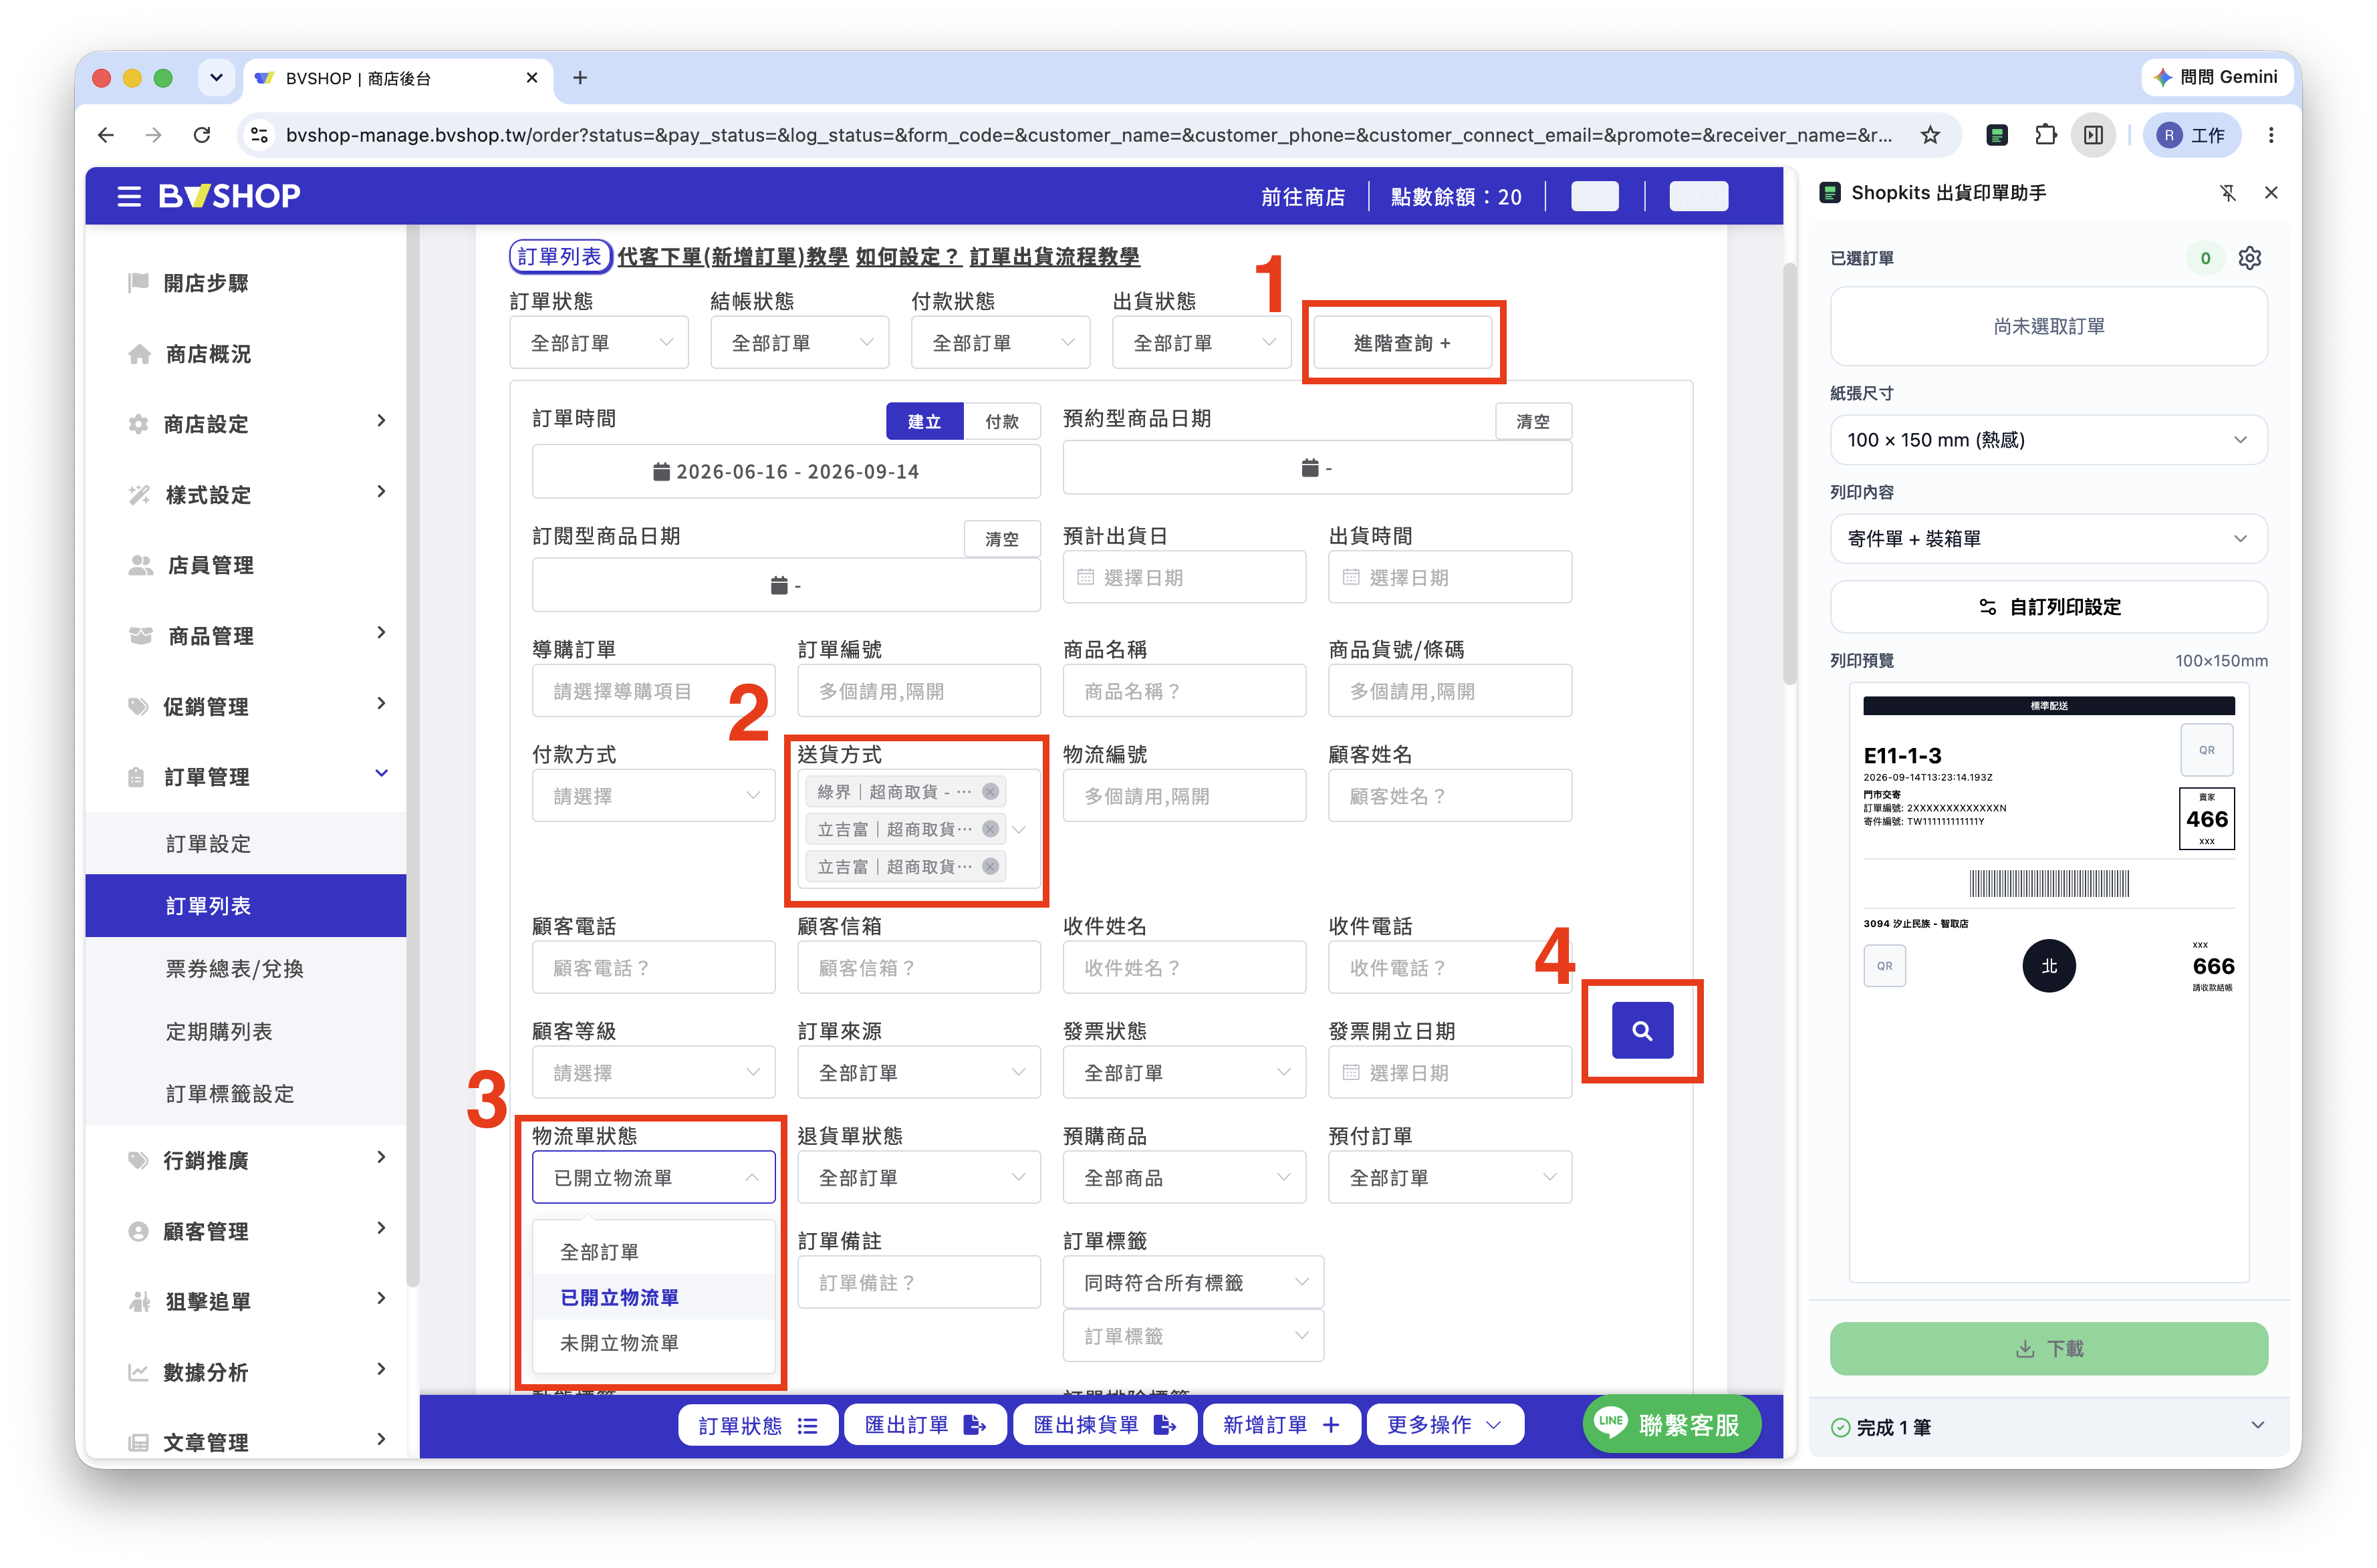Toggle the browser side panel icon
Viewport: 2377px width, 1568px height.
point(2093,135)
